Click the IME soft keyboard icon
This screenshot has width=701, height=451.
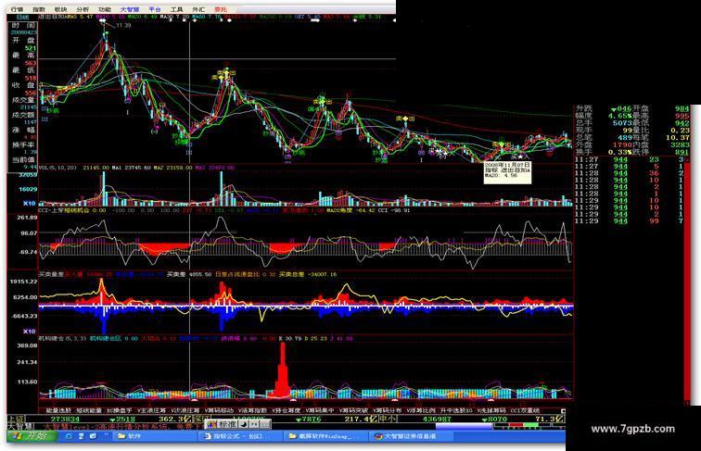point(264,424)
